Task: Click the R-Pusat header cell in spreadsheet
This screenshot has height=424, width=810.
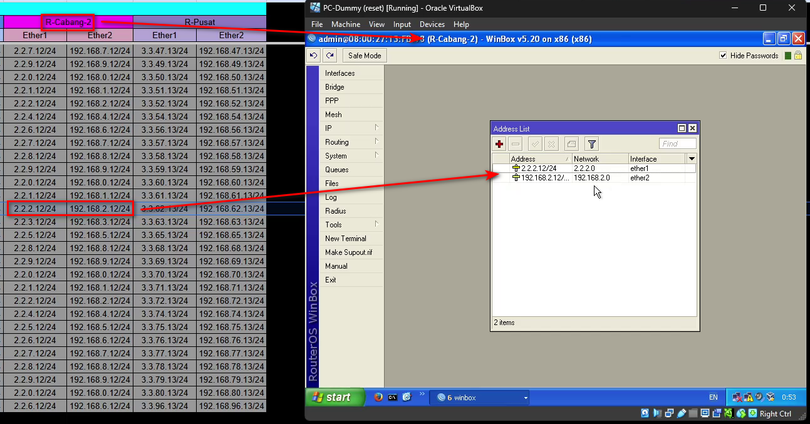Action: 200,22
